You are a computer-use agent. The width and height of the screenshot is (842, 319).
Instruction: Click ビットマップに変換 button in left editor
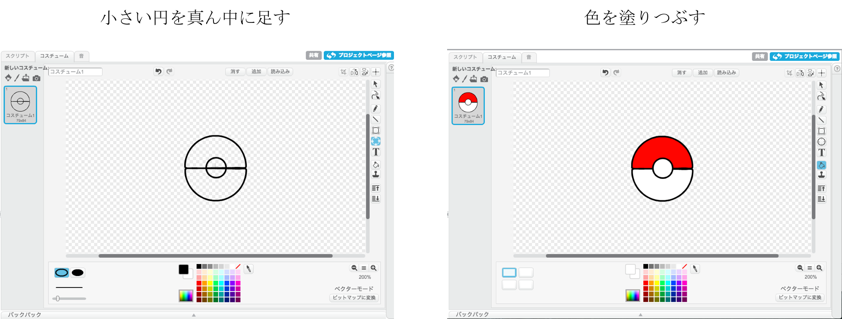coord(354,298)
